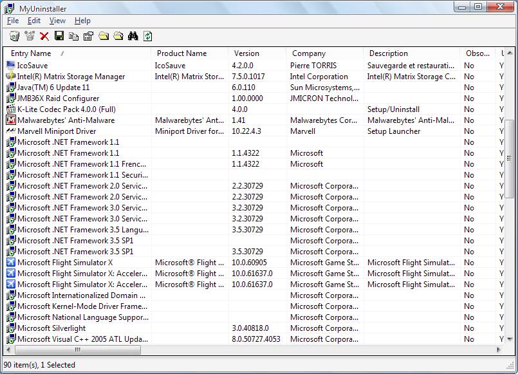Viewport: 518px width, 374px height.
Task: Click the K-Lite Codec Pack entry icon
Action: 11,109
